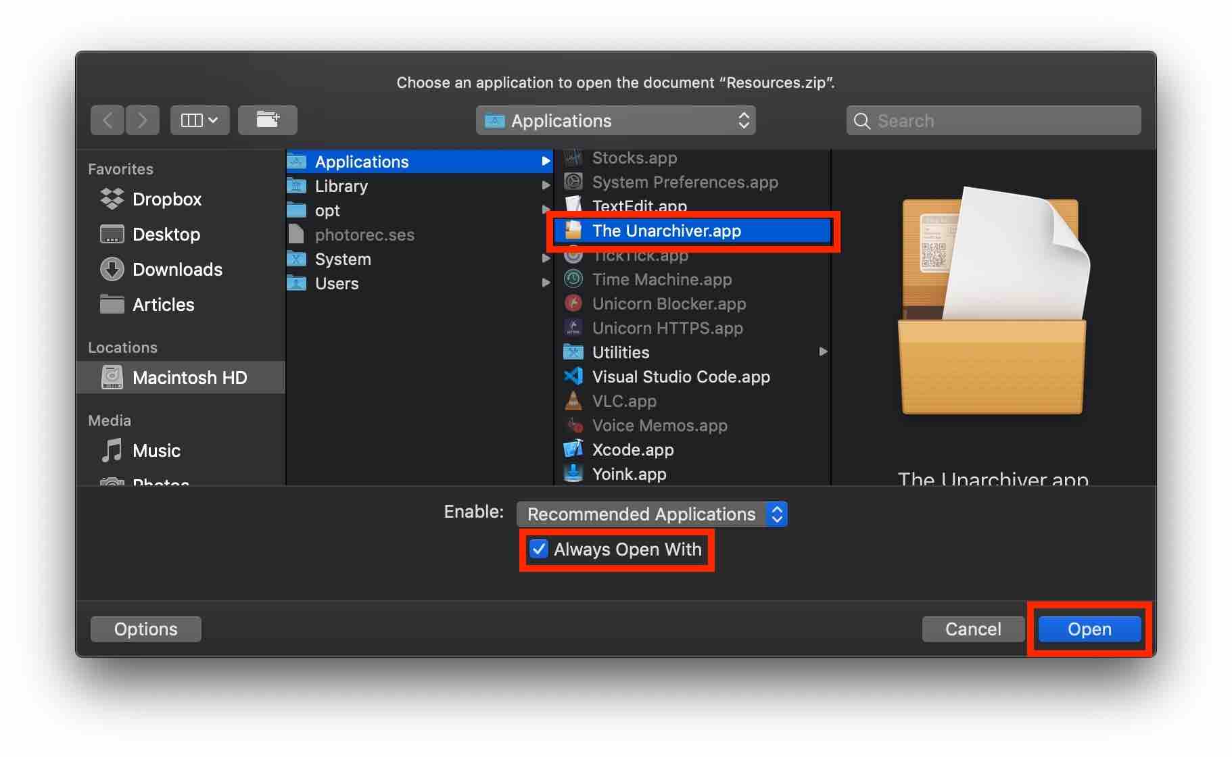
Task: Select the photorec.ses file
Action: [420, 235]
